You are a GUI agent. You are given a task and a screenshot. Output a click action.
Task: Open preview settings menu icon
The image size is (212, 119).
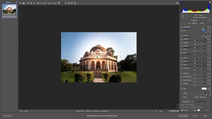(x=178, y=111)
